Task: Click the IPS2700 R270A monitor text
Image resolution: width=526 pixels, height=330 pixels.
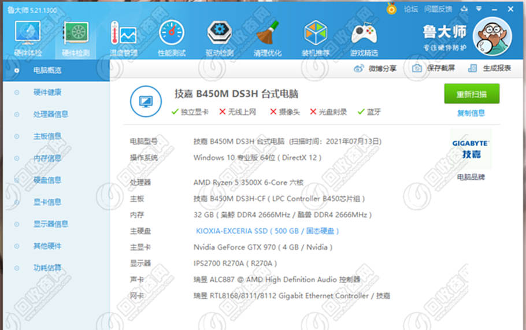Action: (x=235, y=264)
